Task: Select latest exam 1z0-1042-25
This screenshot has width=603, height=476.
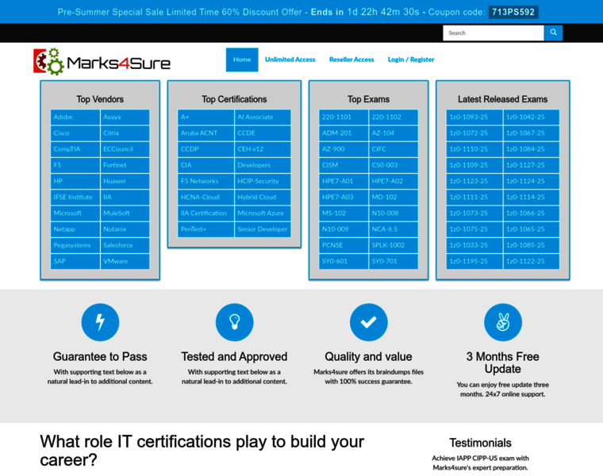Action: (532, 117)
